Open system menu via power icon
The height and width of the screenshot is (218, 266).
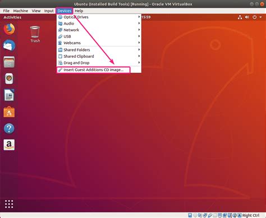tap(254, 17)
